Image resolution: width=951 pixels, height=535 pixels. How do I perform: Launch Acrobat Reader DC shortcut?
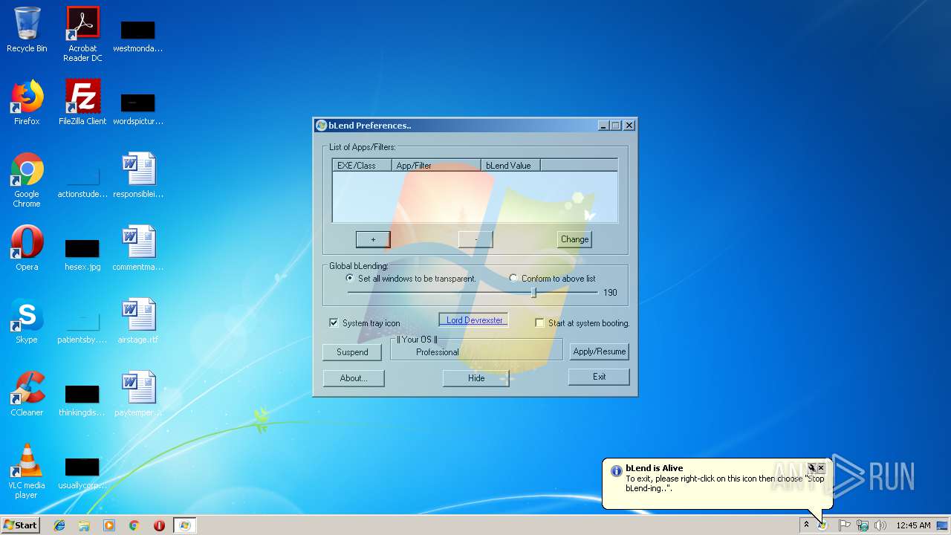click(82, 34)
